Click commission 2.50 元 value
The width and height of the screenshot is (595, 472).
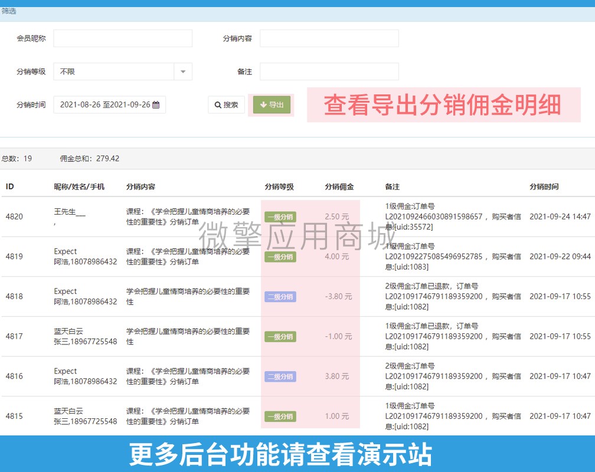[337, 217]
